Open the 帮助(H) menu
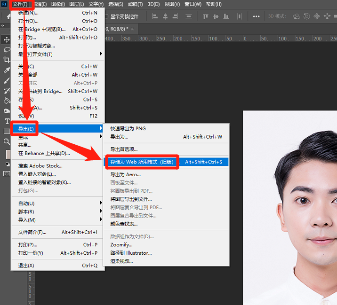This screenshot has height=305, width=337. tap(214, 4)
